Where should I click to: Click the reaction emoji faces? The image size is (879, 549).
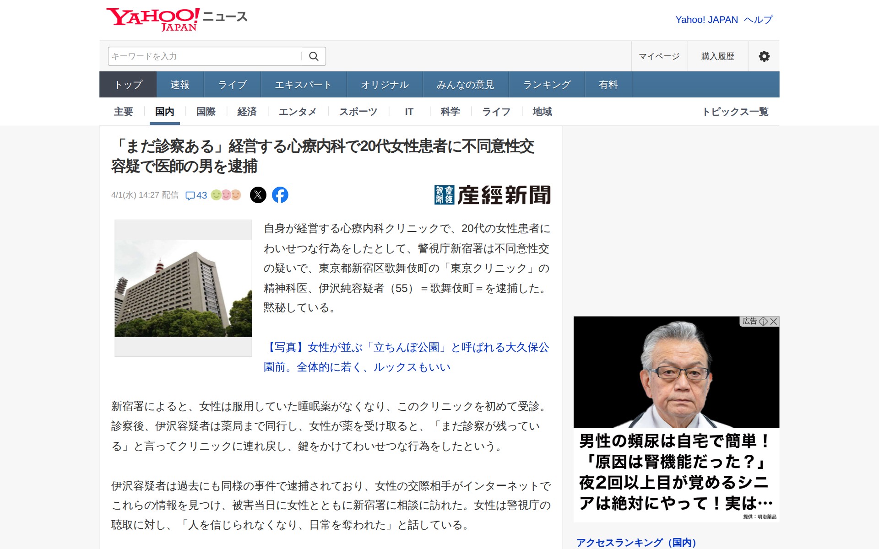pos(226,195)
